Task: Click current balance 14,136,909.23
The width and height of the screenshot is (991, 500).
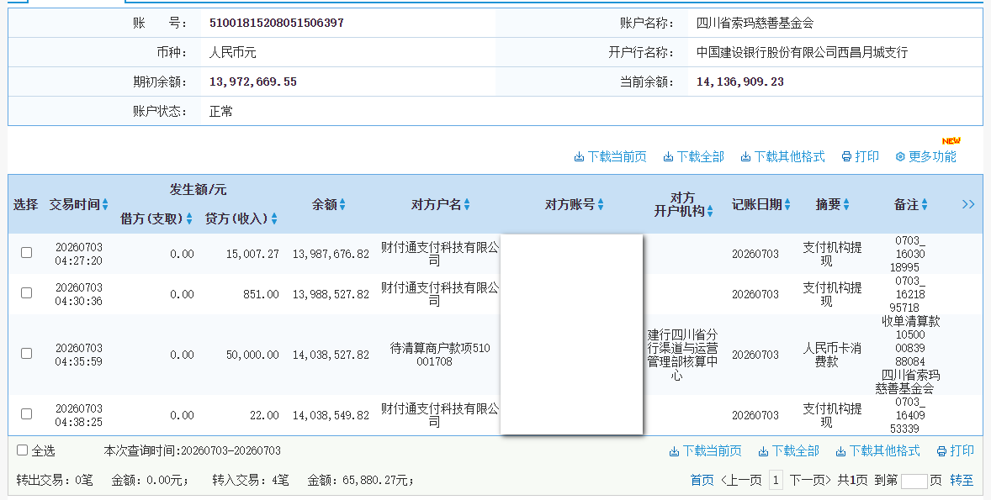Action: tap(740, 82)
